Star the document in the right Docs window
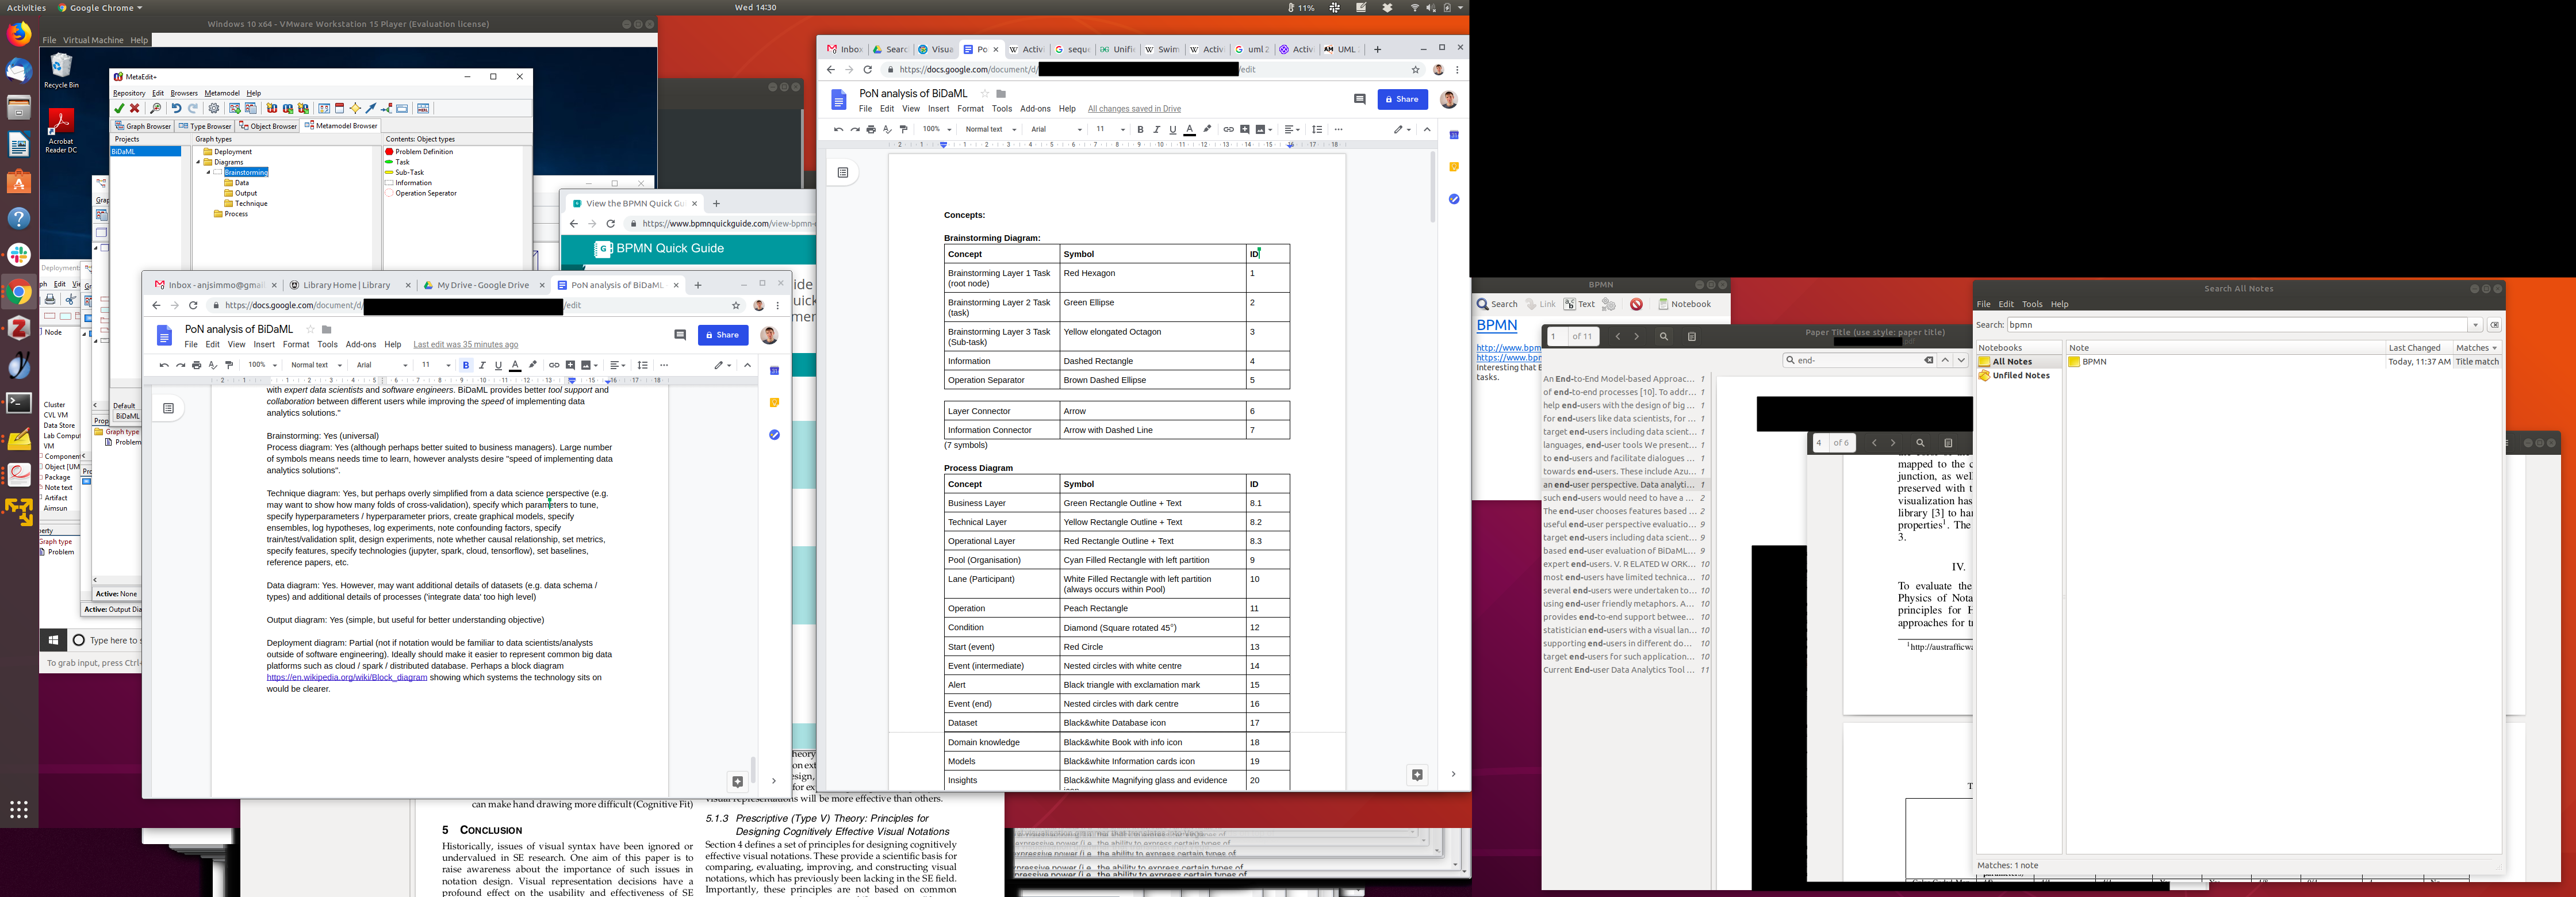2576x897 pixels. [984, 94]
